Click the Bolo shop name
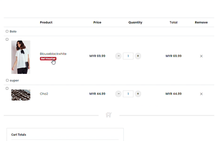 click(x=13, y=32)
